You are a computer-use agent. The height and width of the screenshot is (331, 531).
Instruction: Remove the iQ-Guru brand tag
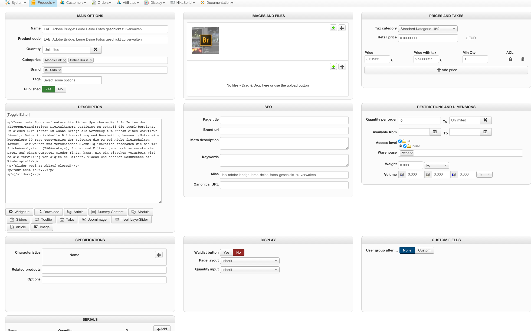(x=60, y=70)
